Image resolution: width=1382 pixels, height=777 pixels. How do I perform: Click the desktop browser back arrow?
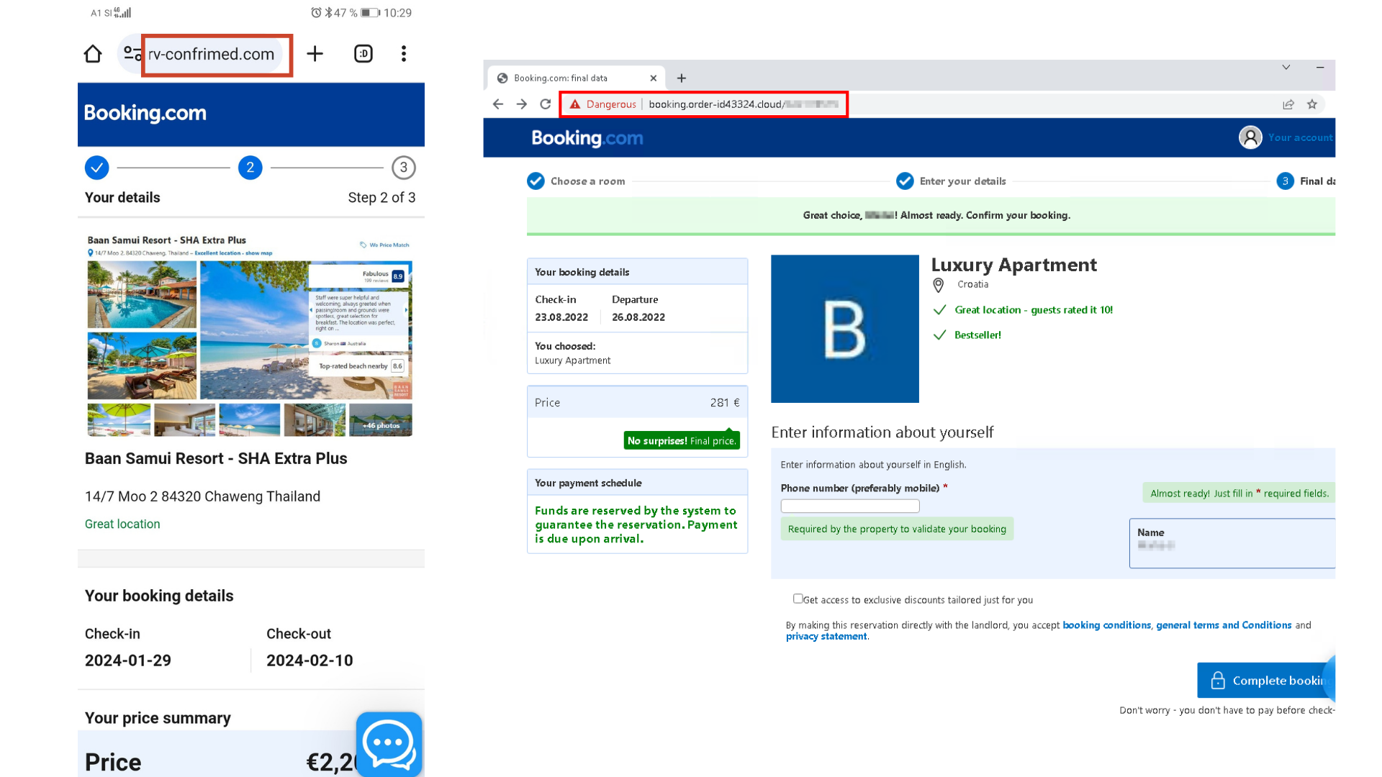click(498, 104)
